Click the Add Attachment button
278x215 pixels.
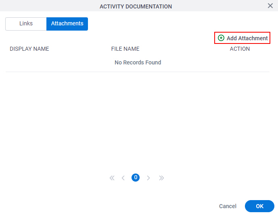[x=242, y=38]
